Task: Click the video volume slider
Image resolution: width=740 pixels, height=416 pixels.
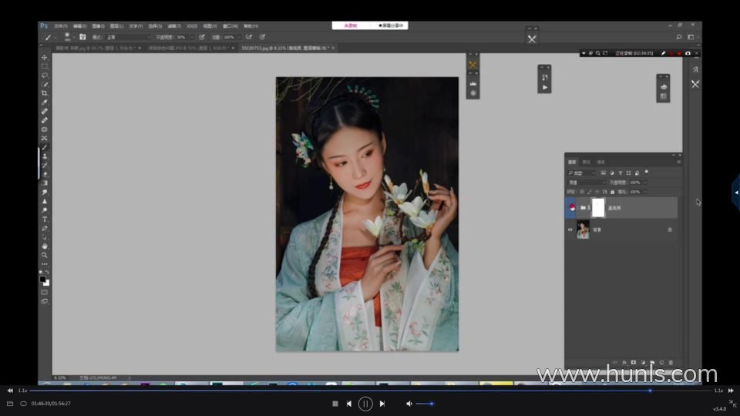Action: pos(425,404)
